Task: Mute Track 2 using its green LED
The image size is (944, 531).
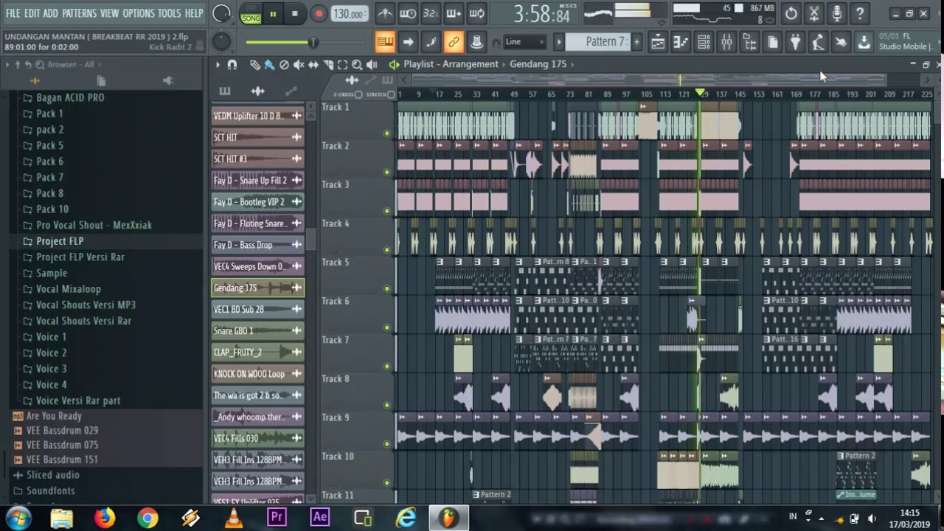Action: pos(386,172)
